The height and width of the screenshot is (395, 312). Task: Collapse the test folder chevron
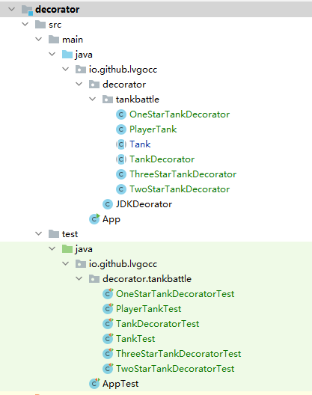tap(39, 233)
